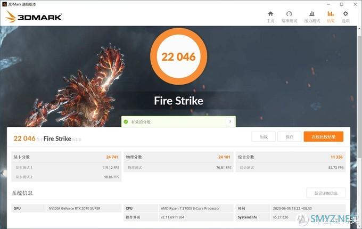Click the question mark help button
Screen dimensions: 362x229
pos(230,122)
